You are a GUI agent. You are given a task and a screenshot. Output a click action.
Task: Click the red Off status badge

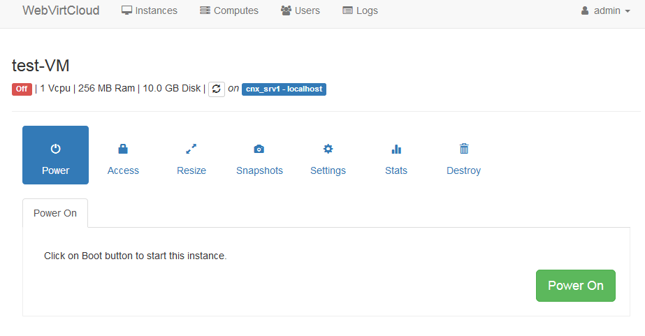pos(22,89)
